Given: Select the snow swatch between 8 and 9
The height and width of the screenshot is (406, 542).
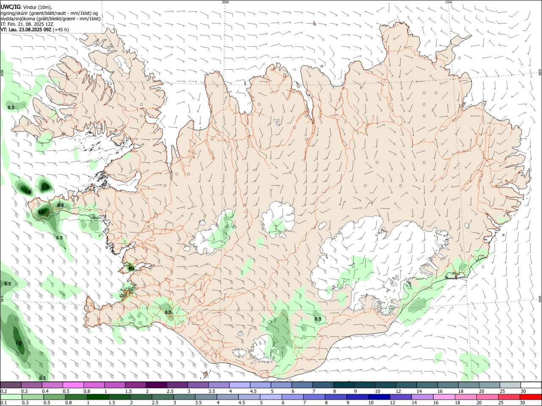Looking at the screenshot, I should click(x=344, y=385).
